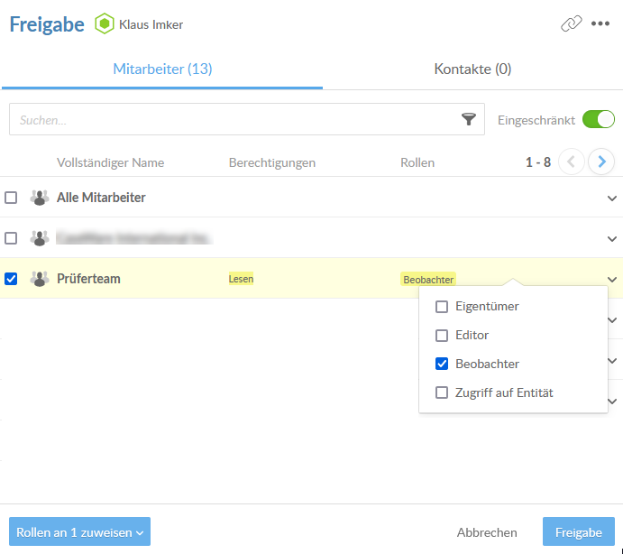
Task: Enable the Editor role checkbox
Action: pyautogui.click(x=442, y=336)
